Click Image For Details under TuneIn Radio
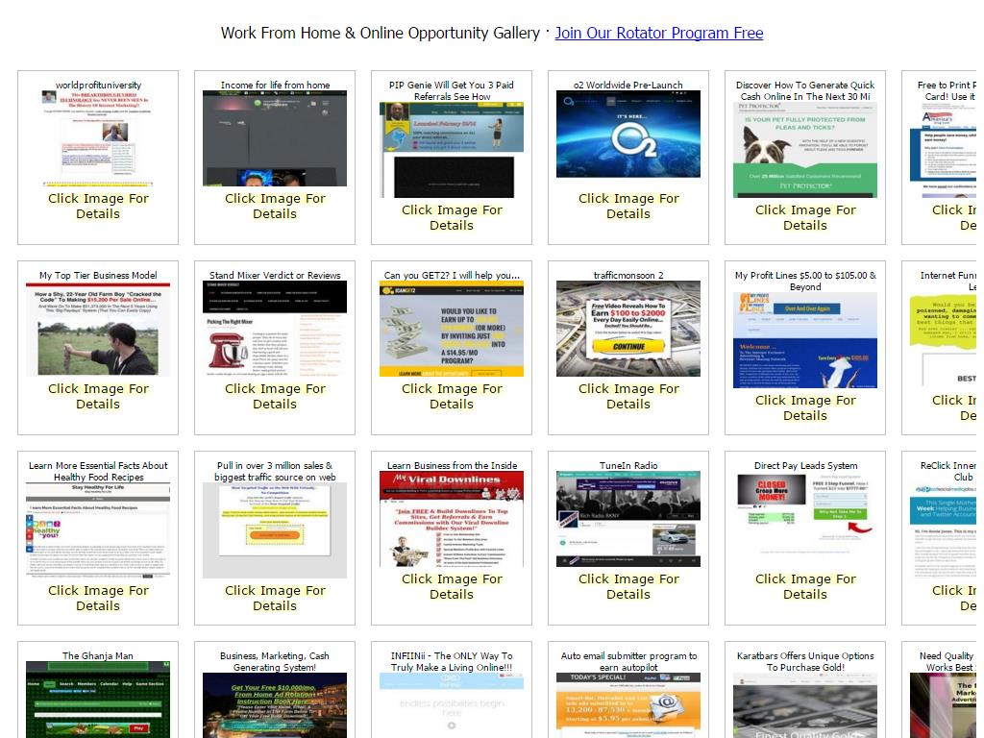Viewport: 984px width, 738px height. click(628, 587)
